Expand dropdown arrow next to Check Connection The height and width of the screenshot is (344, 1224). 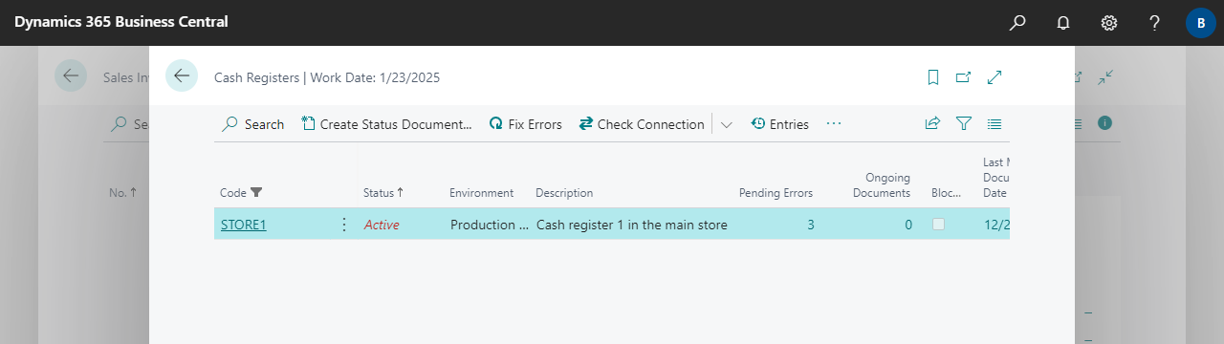click(727, 125)
